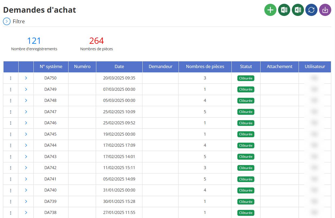Sort by Demandeur column header
Viewport: 335px width, 218px height.
[x=160, y=67]
